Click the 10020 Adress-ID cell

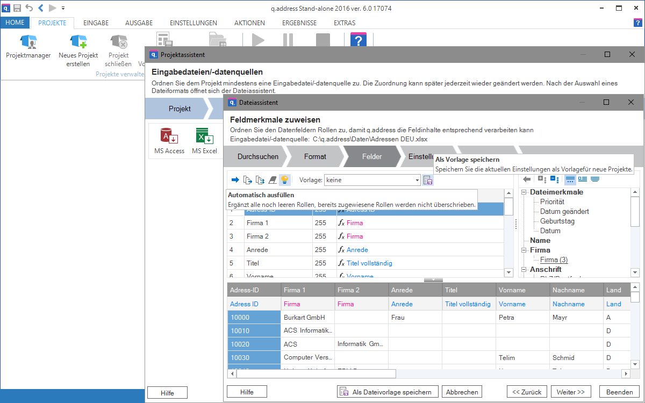tap(254, 344)
